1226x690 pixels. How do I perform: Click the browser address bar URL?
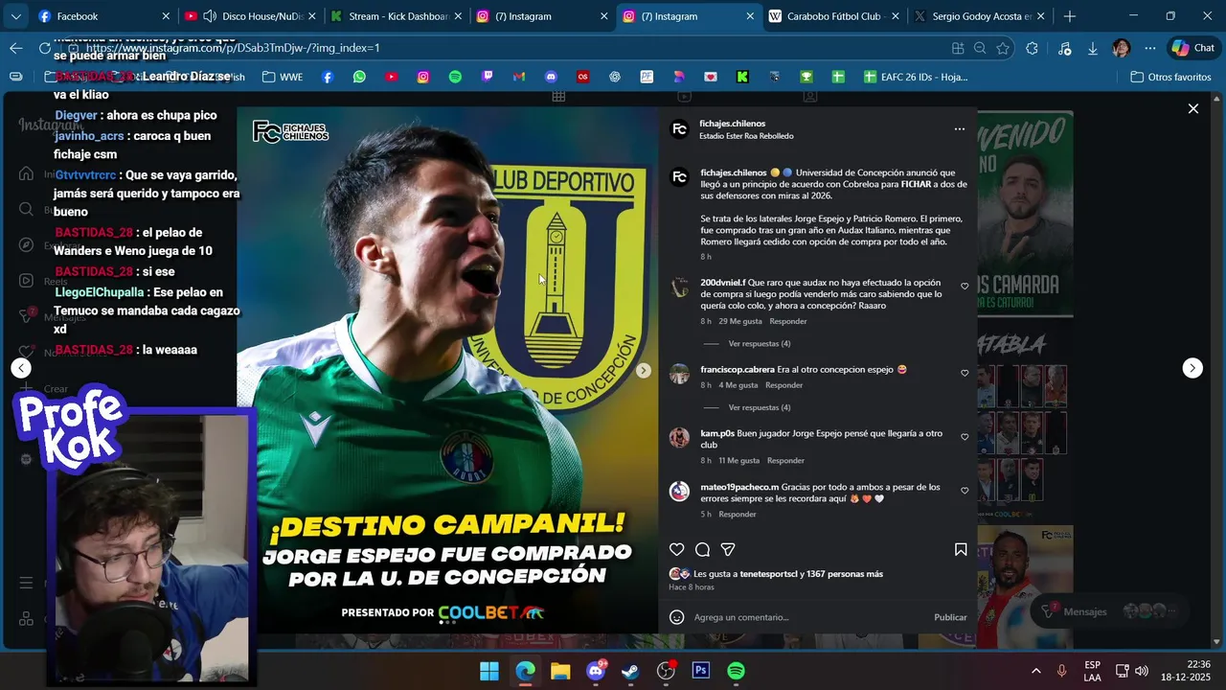tap(233, 48)
